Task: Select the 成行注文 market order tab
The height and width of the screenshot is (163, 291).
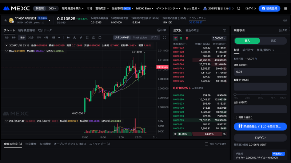Action: (x=248, y=50)
